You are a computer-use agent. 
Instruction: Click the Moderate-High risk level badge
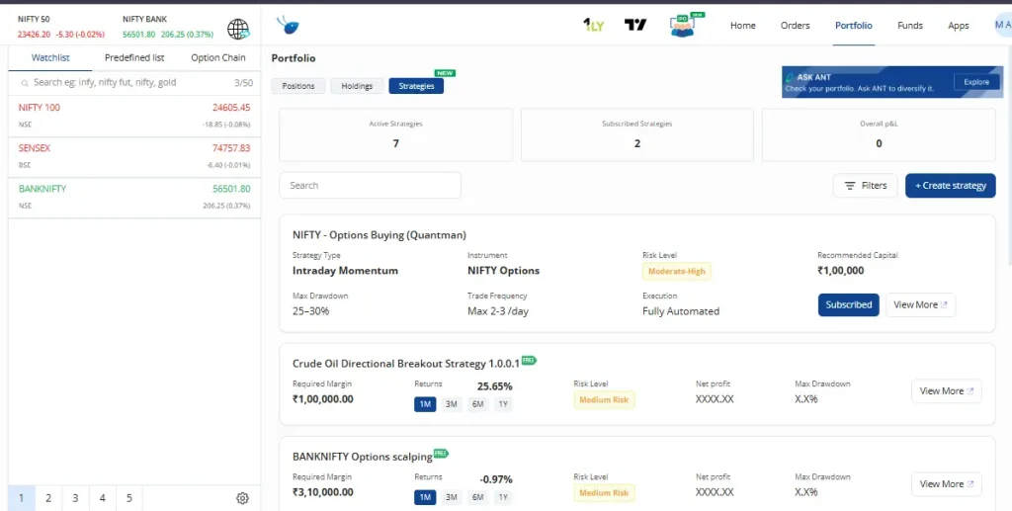676,271
